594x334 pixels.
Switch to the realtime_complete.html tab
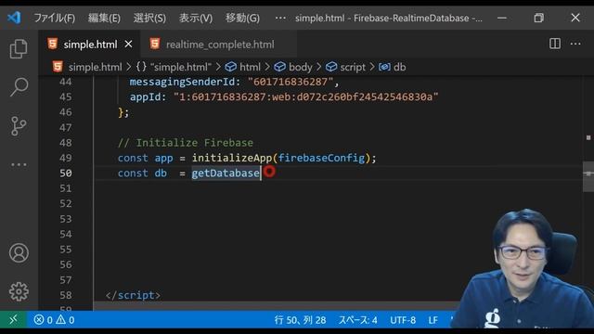point(220,45)
